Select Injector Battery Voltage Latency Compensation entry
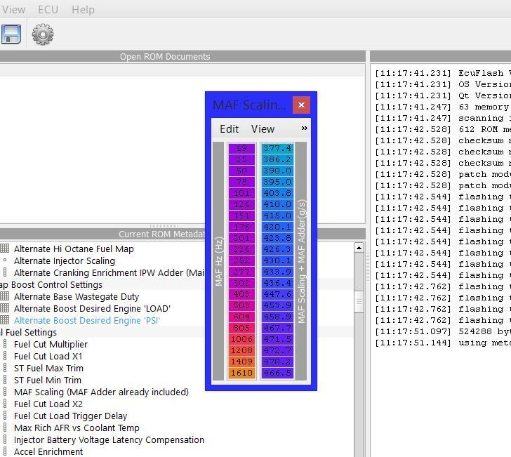This screenshot has height=457, width=511. 109,439
